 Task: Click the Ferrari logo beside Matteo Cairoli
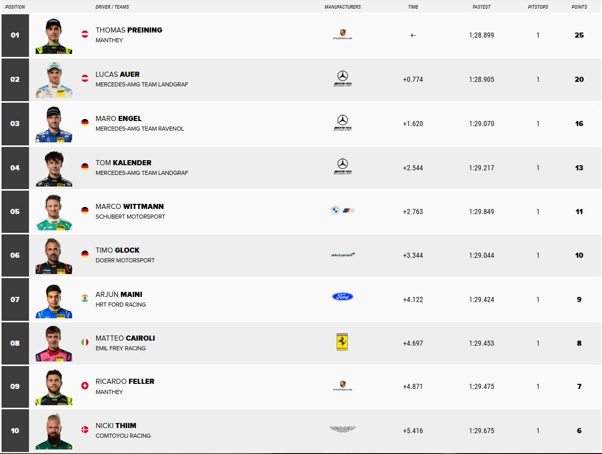point(342,343)
